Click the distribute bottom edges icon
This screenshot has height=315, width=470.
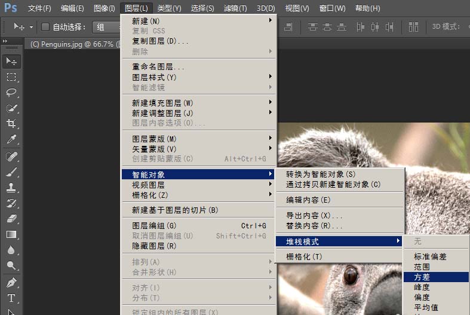[342, 27]
